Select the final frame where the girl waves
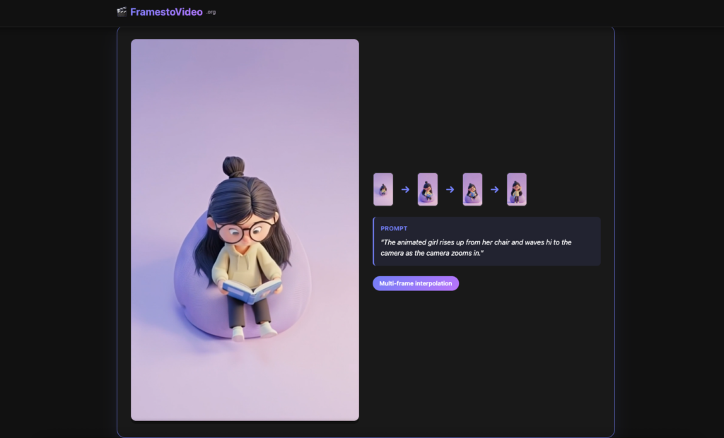This screenshot has width=724, height=438. pyautogui.click(x=516, y=189)
